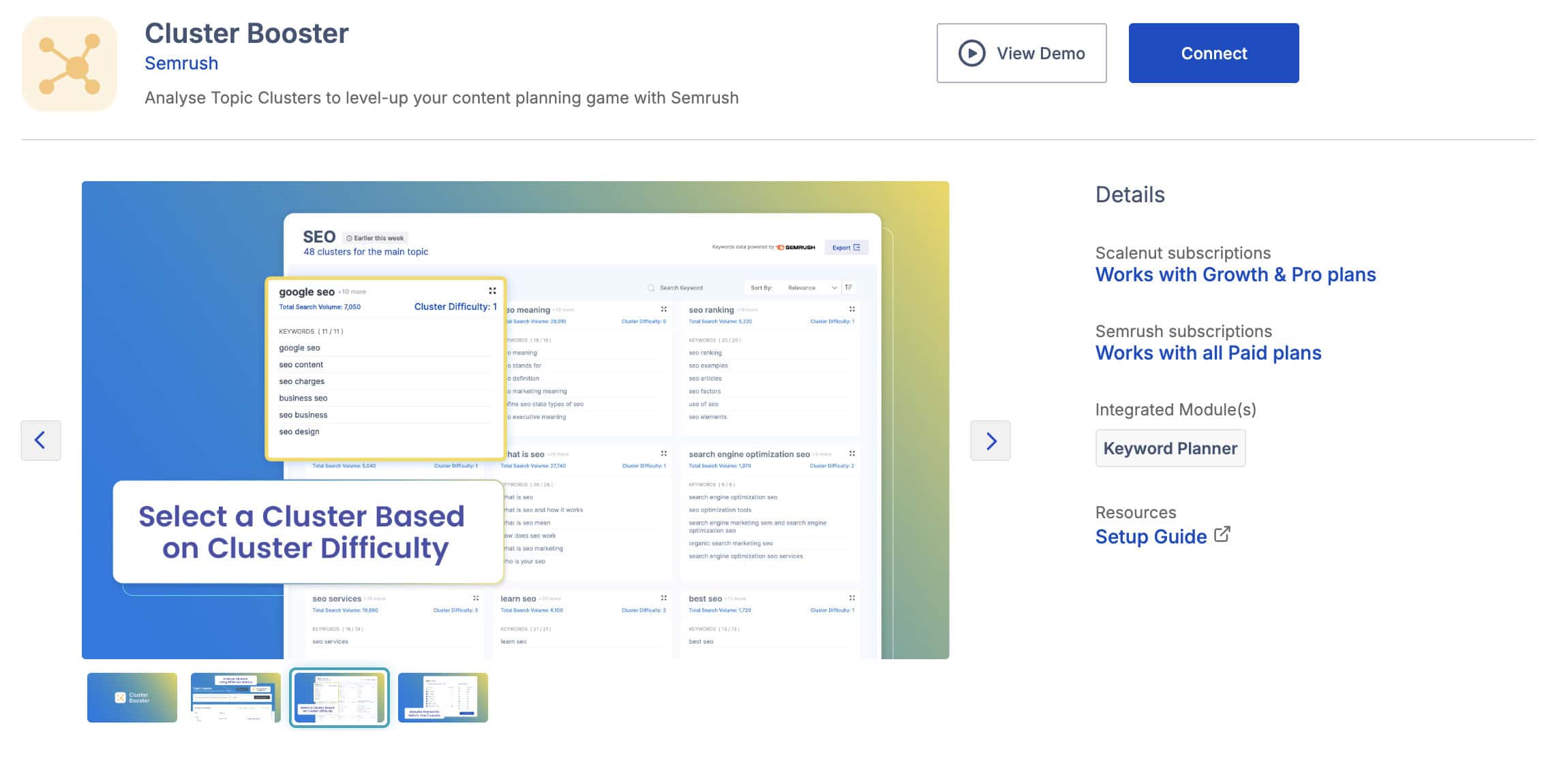Click expand icon on seo ranking cluster card
1557x760 pixels.
pos(852,309)
